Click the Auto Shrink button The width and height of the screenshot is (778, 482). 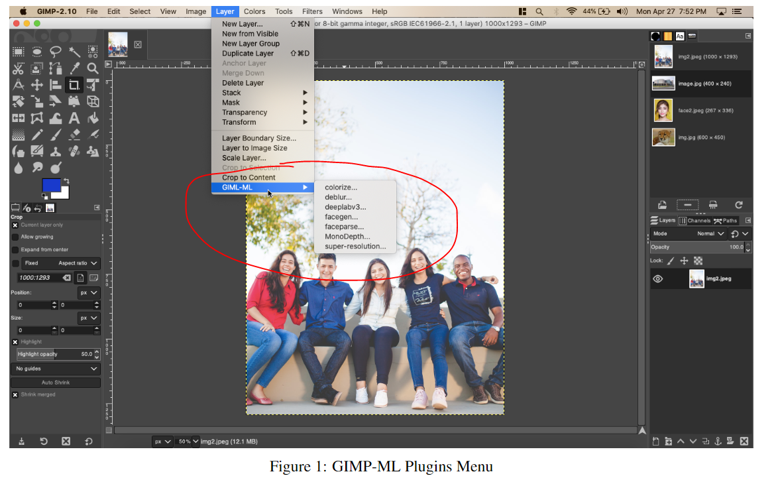click(x=55, y=382)
